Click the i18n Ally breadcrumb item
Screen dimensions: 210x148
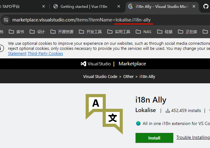pyautogui.click(x=147, y=77)
